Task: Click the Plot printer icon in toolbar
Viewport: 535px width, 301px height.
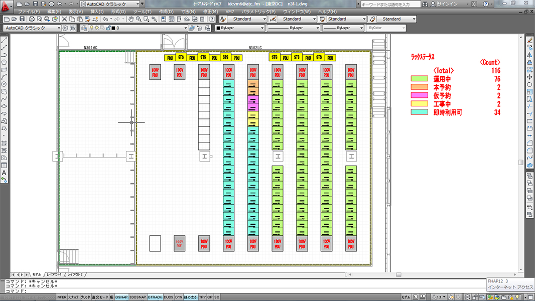Action: 31,19
